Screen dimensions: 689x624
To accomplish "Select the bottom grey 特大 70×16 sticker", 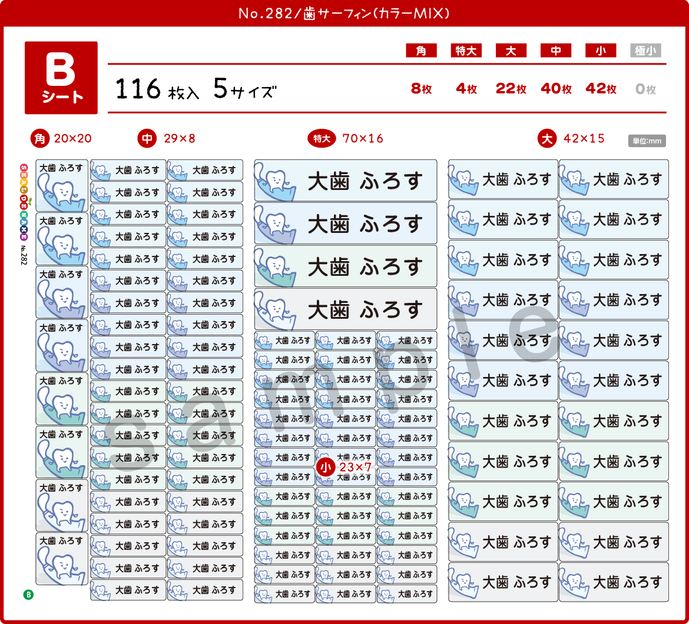I will point(345,309).
